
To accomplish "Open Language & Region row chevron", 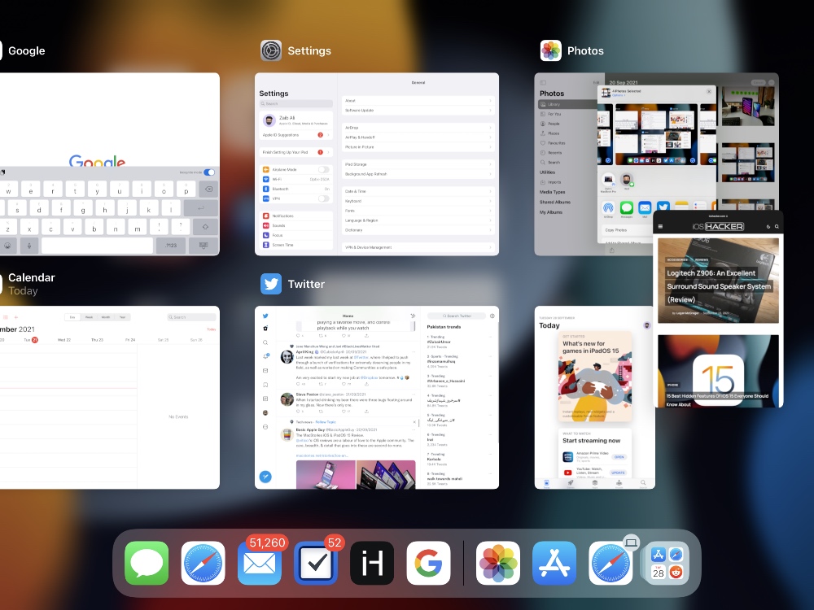I will (x=490, y=220).
